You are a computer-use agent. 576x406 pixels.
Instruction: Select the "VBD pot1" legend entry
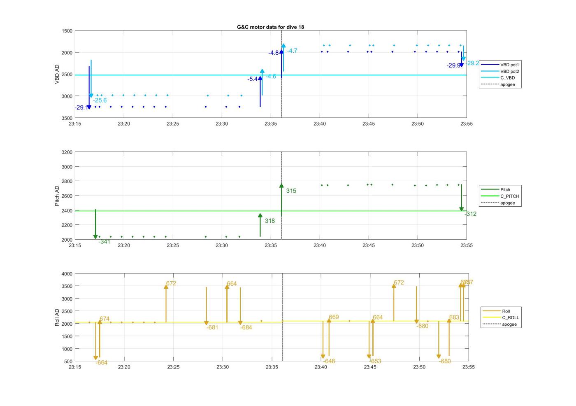coord(500,65)
